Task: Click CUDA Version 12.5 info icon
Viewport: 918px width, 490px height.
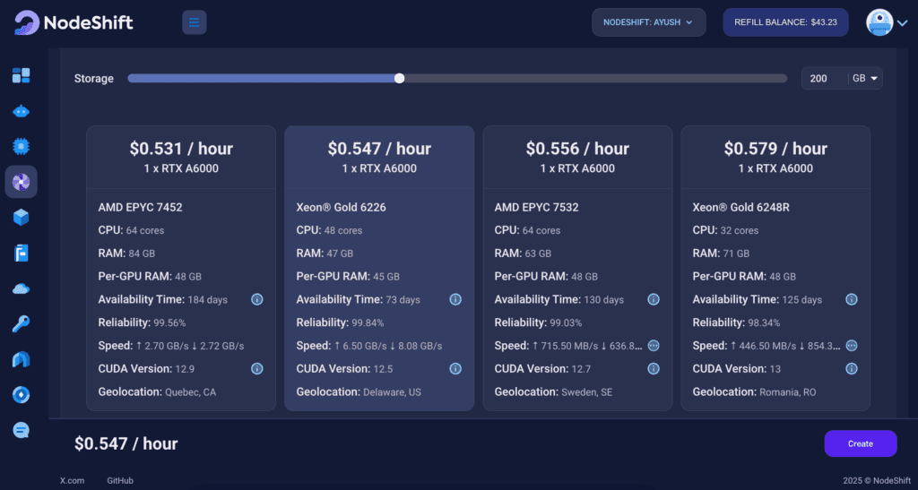Action: (x=455, y=368)
